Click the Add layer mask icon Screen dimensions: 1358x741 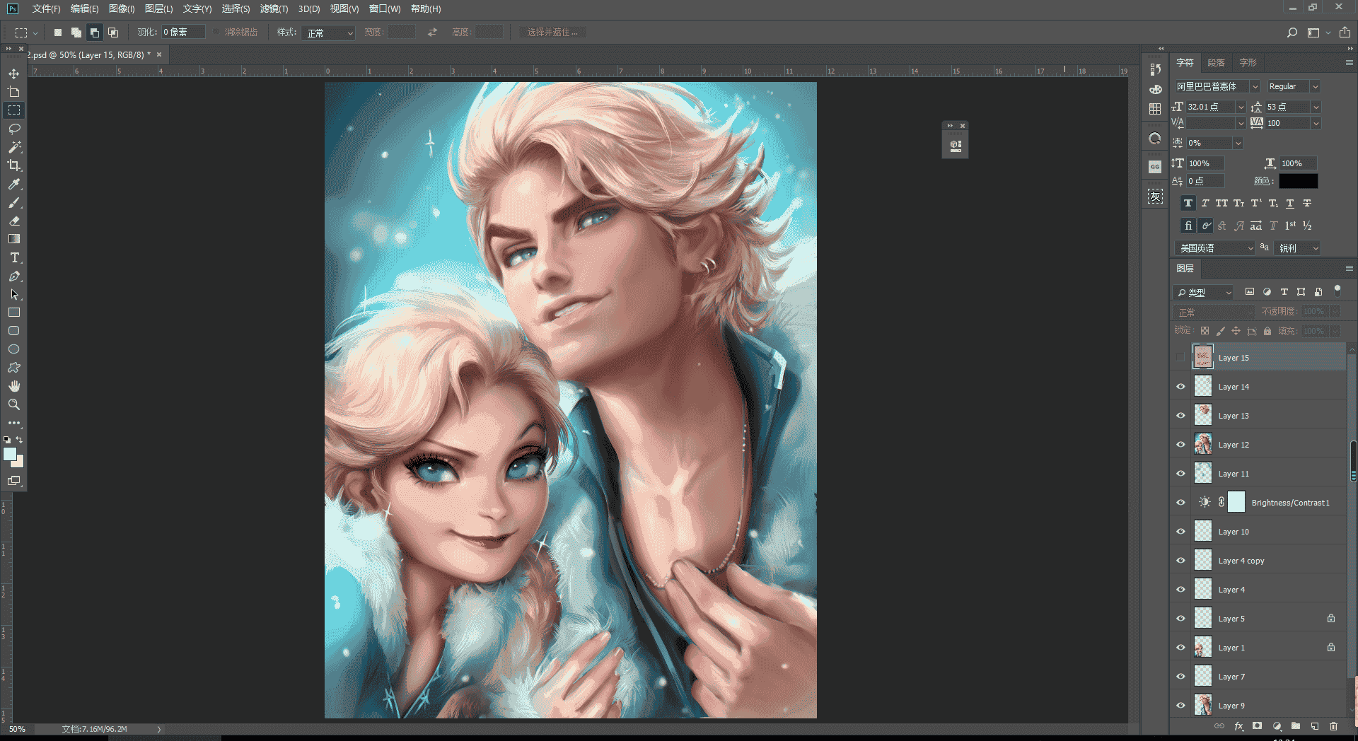click(x=1257, y=726)
